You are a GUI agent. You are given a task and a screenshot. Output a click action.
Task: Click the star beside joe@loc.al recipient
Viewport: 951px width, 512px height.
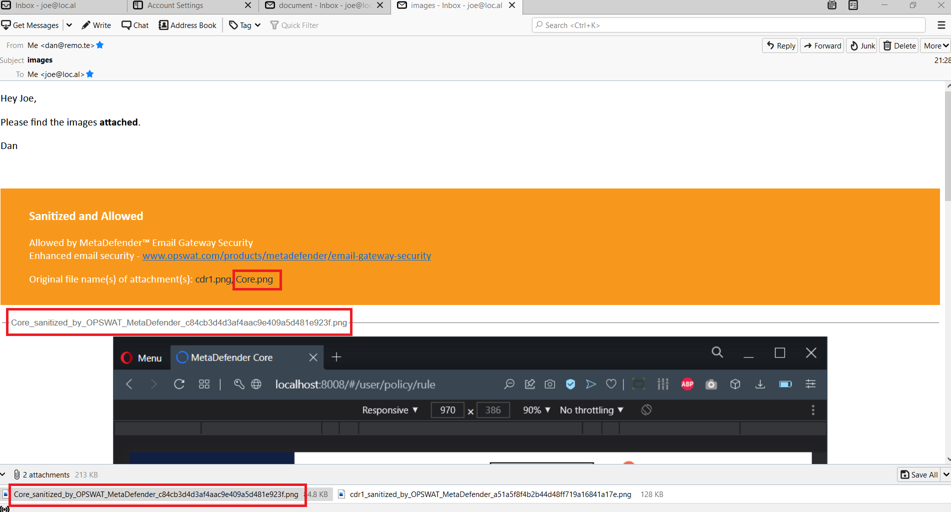tap(90, 74)
